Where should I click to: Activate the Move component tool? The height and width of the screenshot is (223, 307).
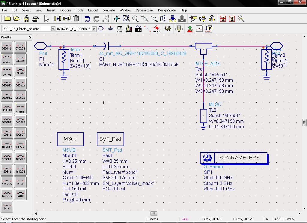(57, 19)
